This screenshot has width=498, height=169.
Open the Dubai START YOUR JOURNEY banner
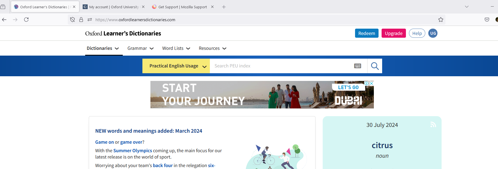(x=262, y=95)
